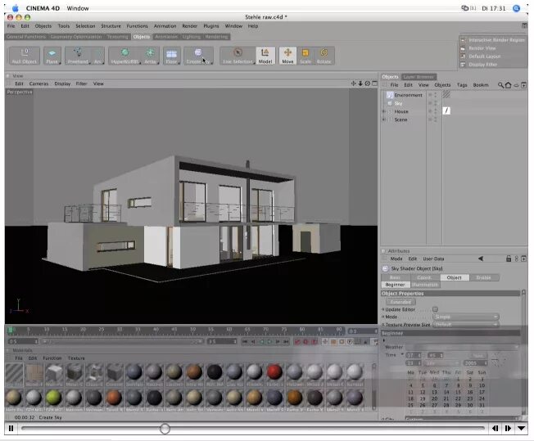Screen dimensions: 534x441
Task: Toggle the autokeying button in timeline
Action: click(x=305, y=342)
